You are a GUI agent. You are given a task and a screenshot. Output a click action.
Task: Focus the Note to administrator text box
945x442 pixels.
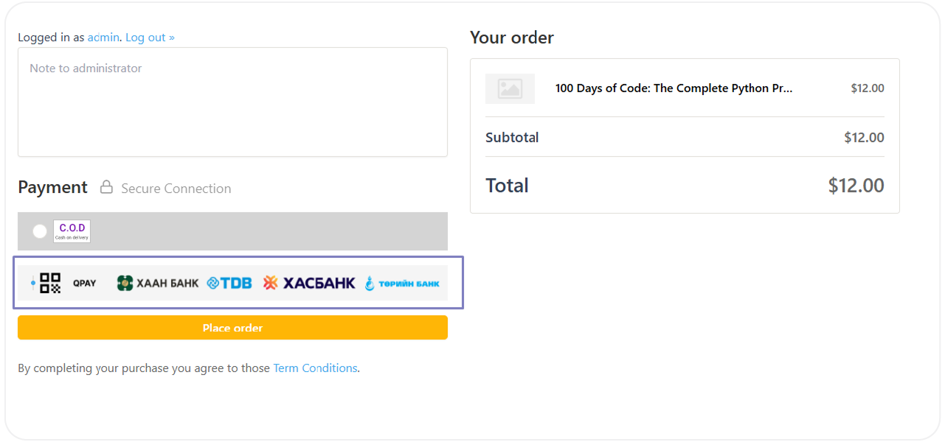pyautogui.click(x=232, y=102)
